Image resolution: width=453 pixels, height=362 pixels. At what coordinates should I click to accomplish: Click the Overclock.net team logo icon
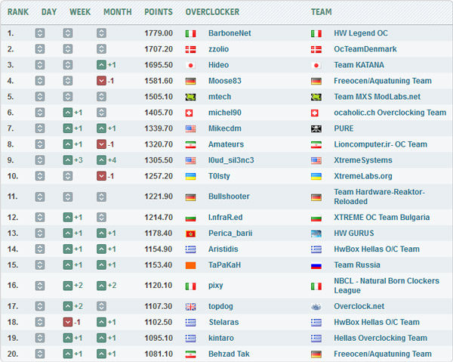click(316, 307)
